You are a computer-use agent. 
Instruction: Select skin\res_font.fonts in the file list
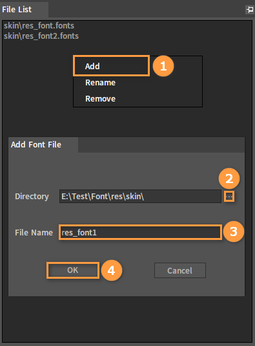point(39,26)
